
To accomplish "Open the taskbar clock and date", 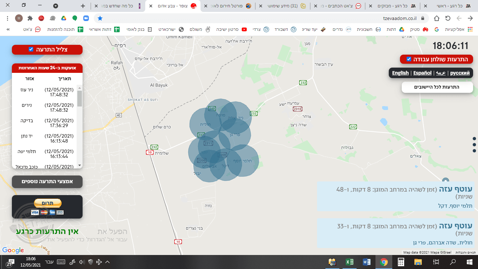I will (30, 262).
